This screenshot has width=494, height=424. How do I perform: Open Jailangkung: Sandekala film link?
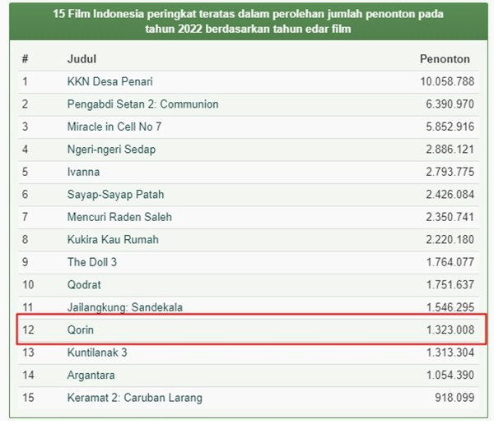pyautogui.click(x=124, y=307)
